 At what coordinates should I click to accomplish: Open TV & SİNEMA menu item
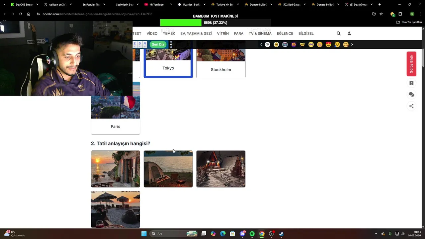coord(260,34)
